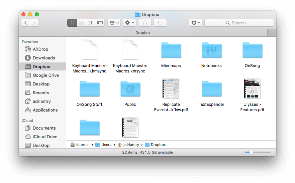Switch to Cover Flow view
Viewport: 295px width, 183px height.
tap(100, 23)
